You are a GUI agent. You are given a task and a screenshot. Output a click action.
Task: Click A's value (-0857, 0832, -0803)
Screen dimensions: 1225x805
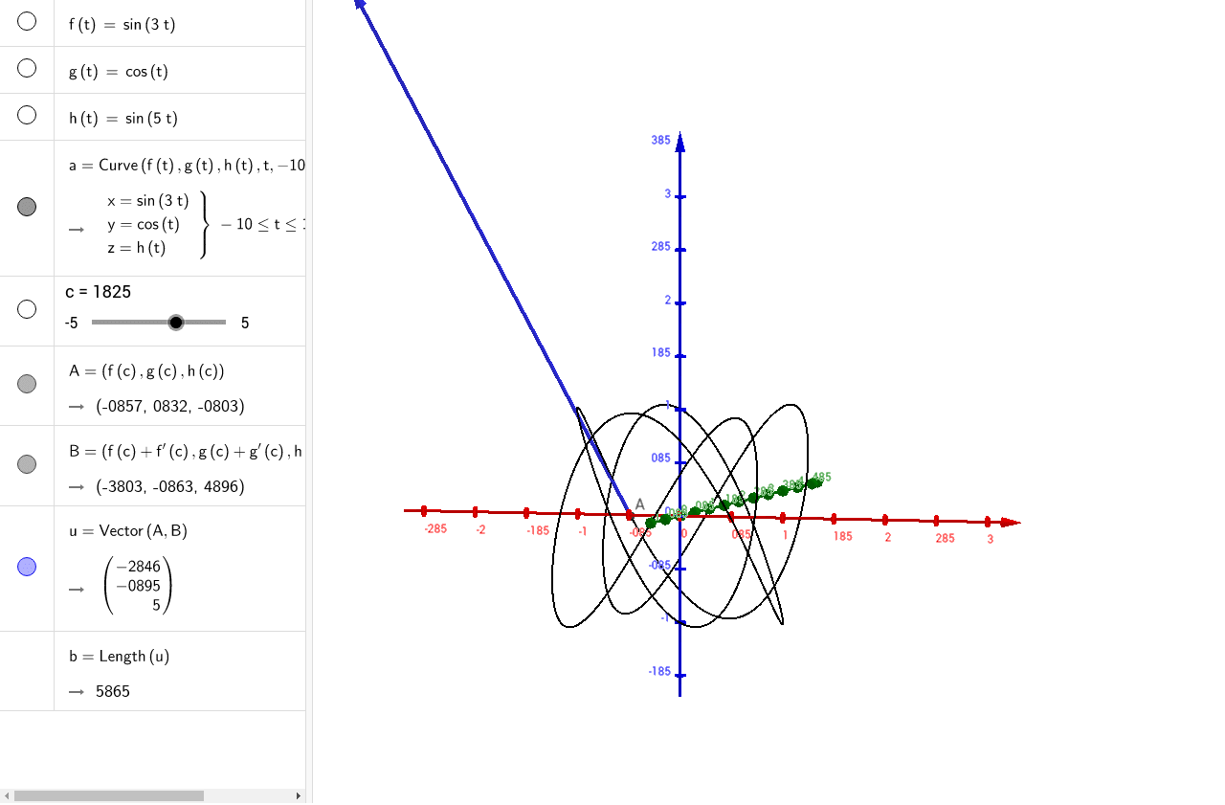170,407
